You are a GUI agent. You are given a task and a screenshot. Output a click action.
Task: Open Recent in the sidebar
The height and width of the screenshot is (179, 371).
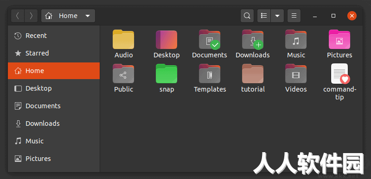click(x=54, y=36)
